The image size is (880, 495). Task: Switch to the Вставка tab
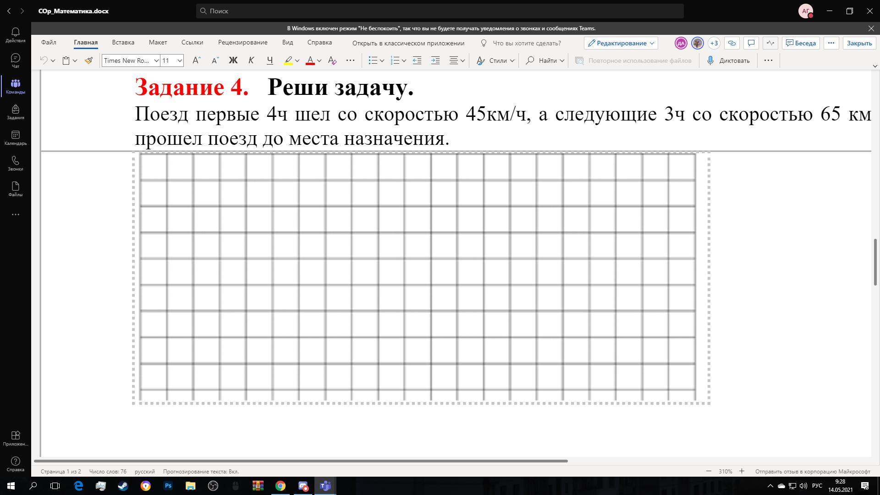tap(123, 42)
